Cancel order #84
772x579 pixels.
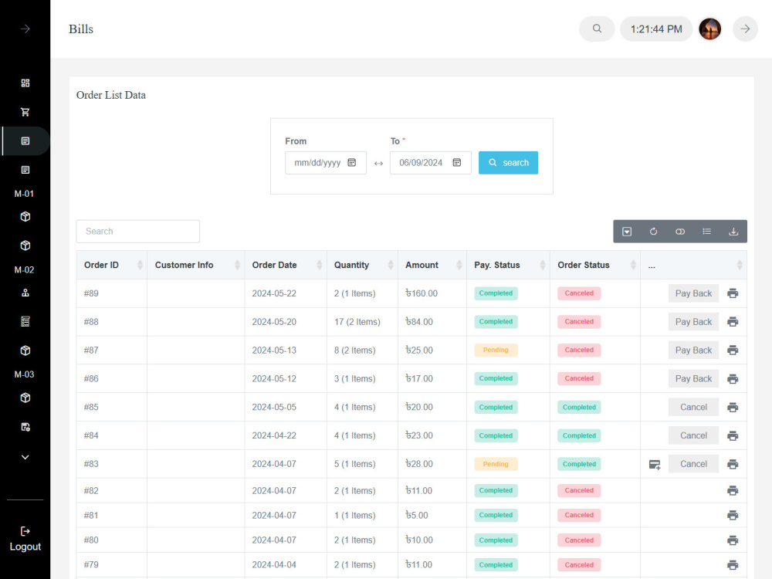[693, 435]
